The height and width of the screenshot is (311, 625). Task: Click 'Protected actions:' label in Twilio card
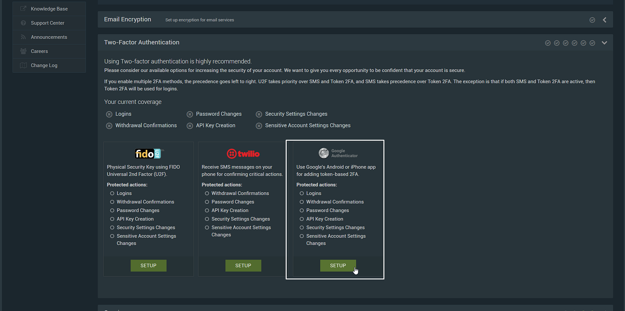coord(222,185)
